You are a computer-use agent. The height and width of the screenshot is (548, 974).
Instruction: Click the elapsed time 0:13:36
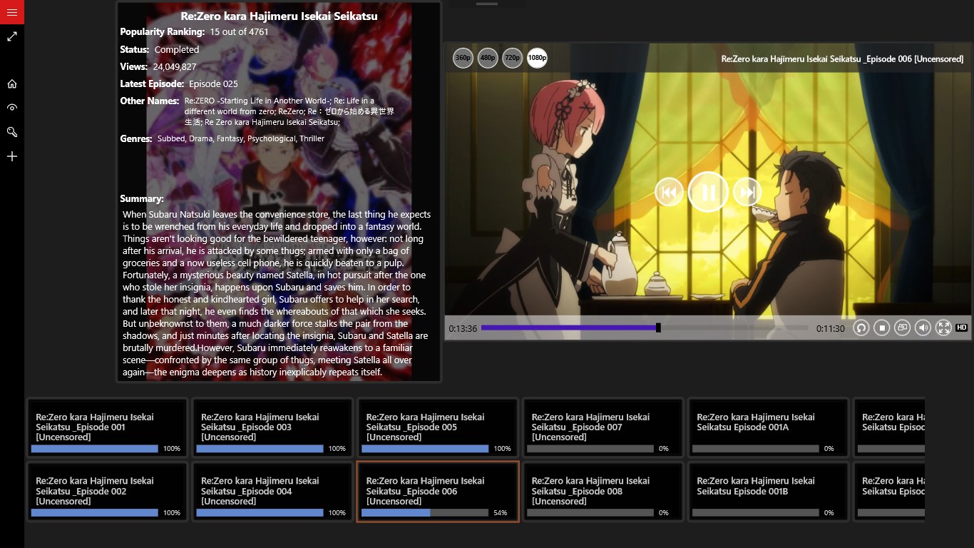pos(463,329)
